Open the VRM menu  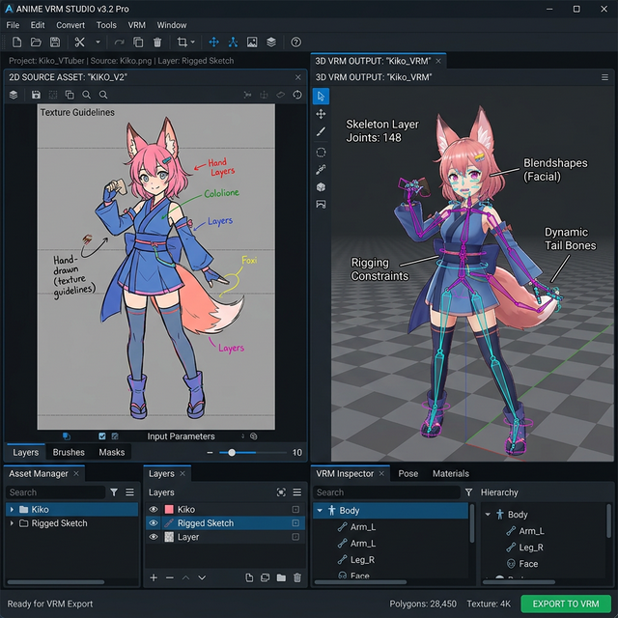point(136,25)
